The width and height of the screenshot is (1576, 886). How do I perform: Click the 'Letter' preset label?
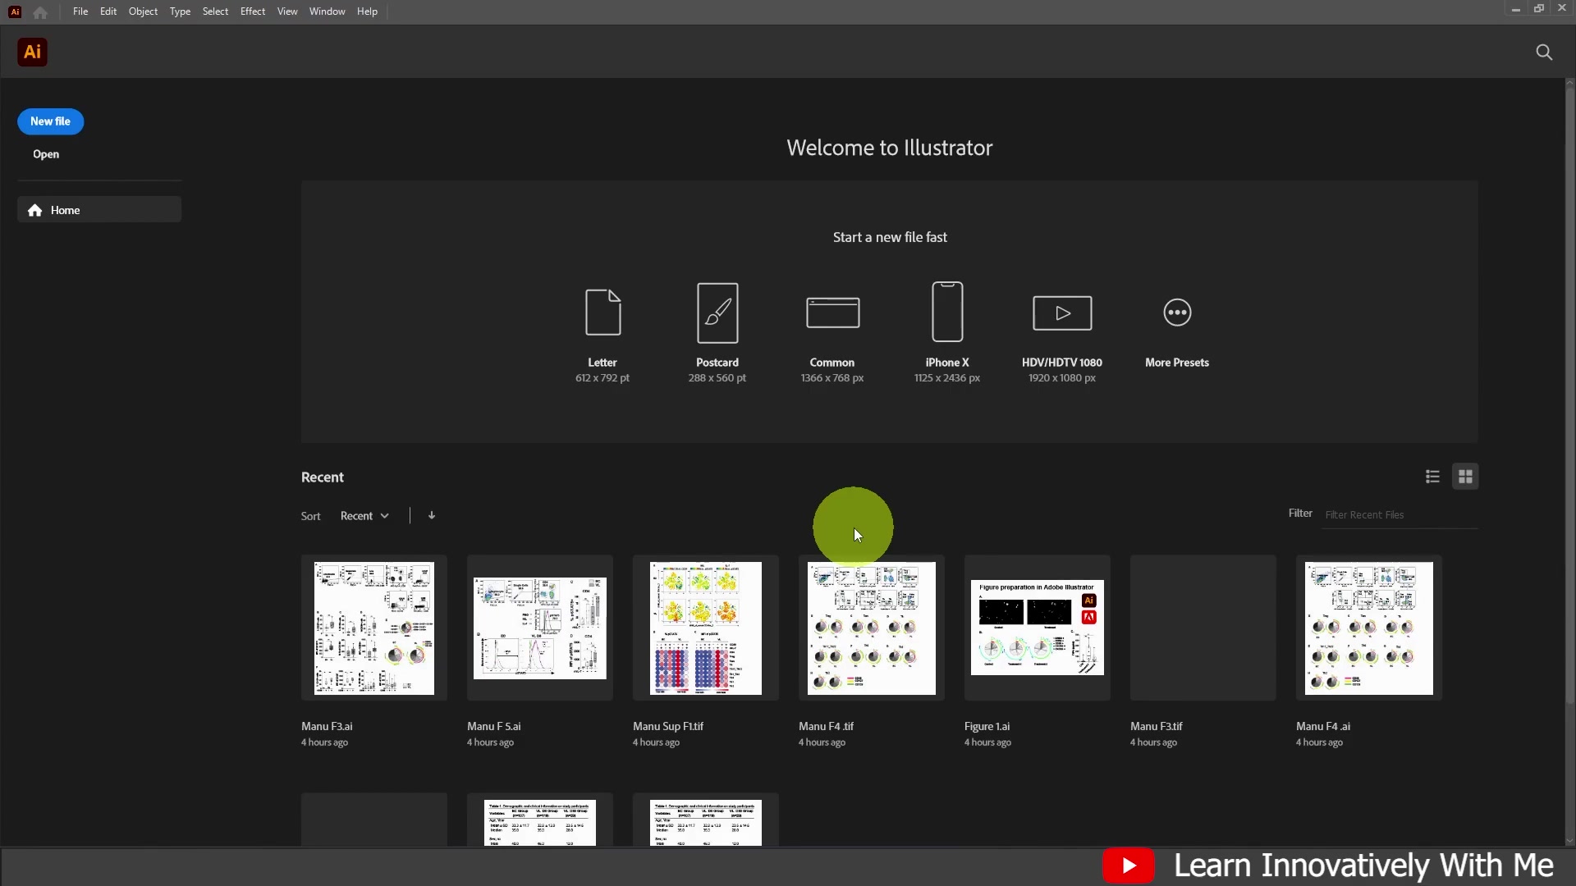pyautogui.click(x=602, y=363)
